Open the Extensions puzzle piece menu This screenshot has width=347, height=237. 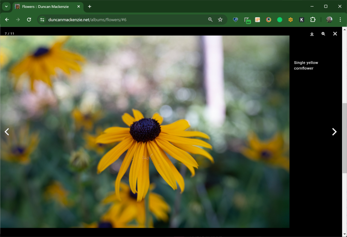313,20
